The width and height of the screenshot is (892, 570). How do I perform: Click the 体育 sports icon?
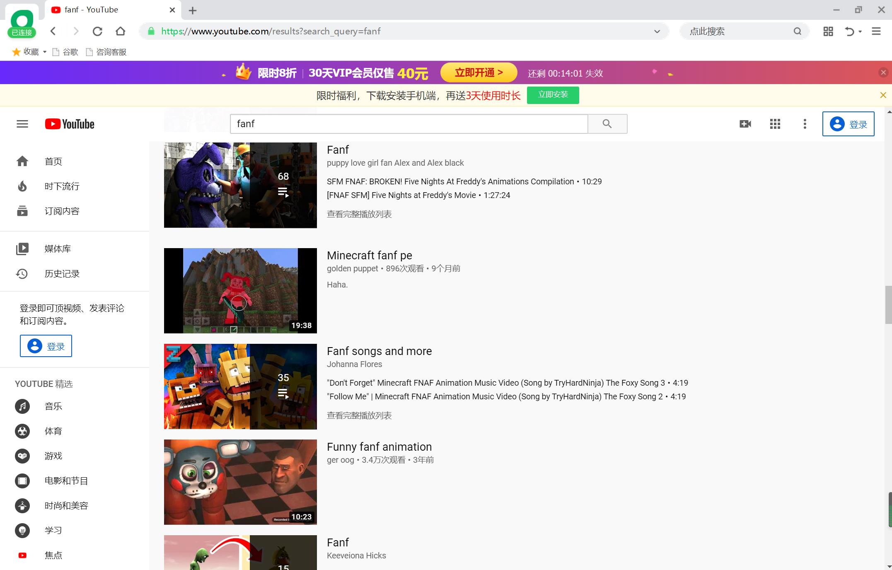22,431
